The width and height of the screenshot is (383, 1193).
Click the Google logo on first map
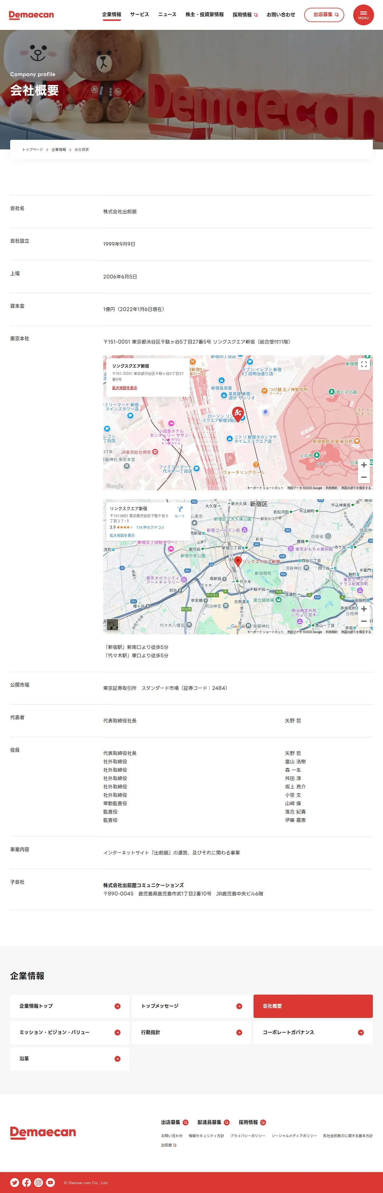coord(114,486)
